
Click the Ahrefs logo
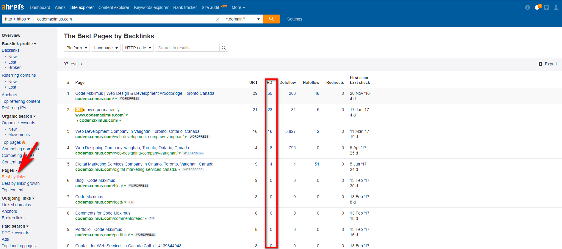click(x=12, y=7)
